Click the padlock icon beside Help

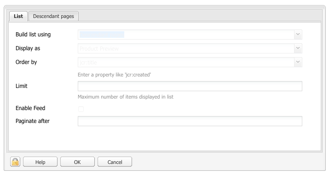(15, 162)
